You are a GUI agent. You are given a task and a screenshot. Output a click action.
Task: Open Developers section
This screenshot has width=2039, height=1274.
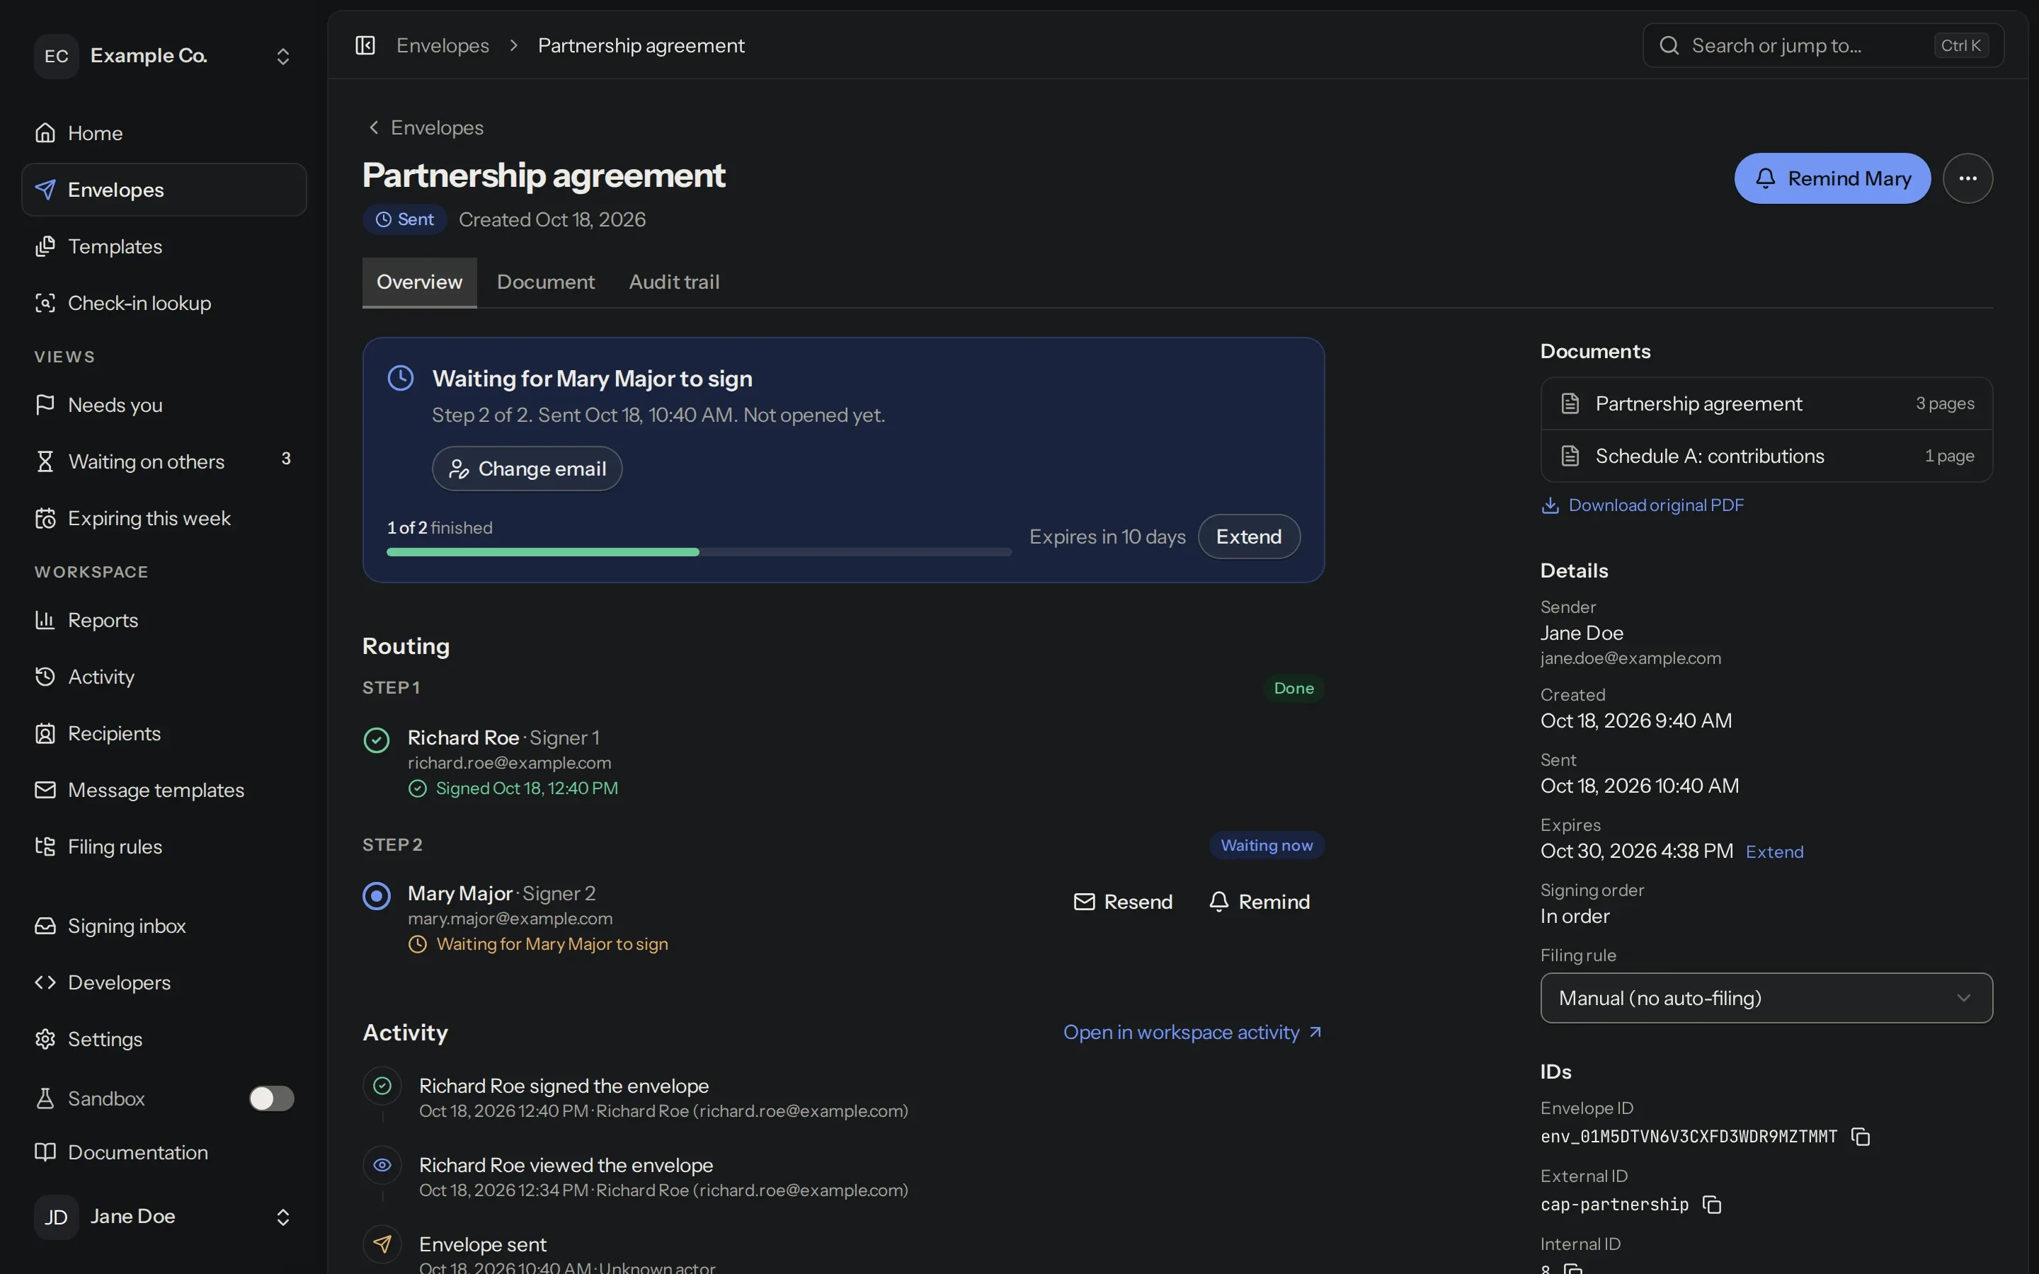tap(164, 982)
